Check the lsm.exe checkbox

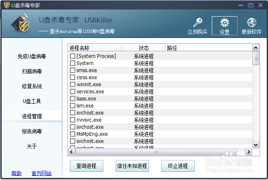pos(73,105)
